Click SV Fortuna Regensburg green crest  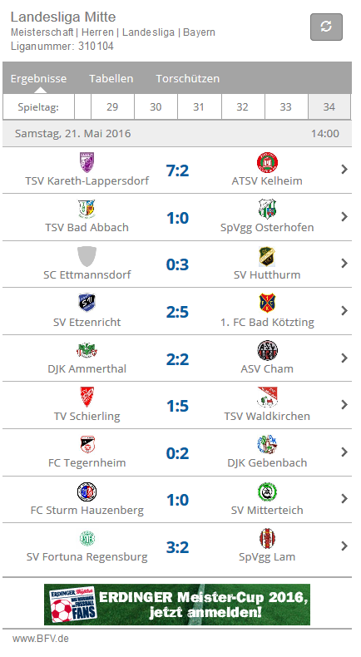[x=87, y=538]
